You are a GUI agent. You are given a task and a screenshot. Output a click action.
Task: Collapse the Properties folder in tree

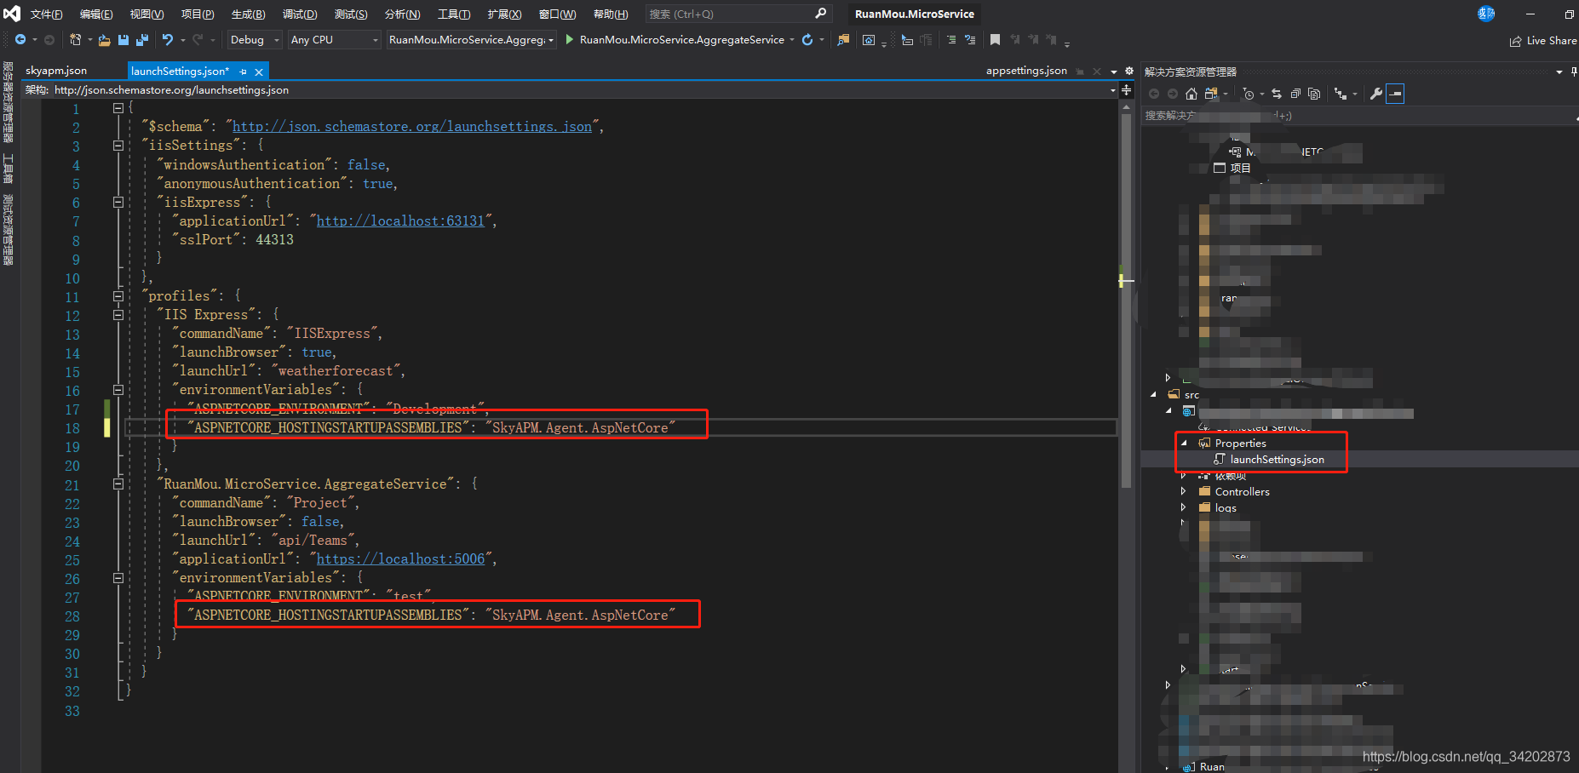point(1184,443)
